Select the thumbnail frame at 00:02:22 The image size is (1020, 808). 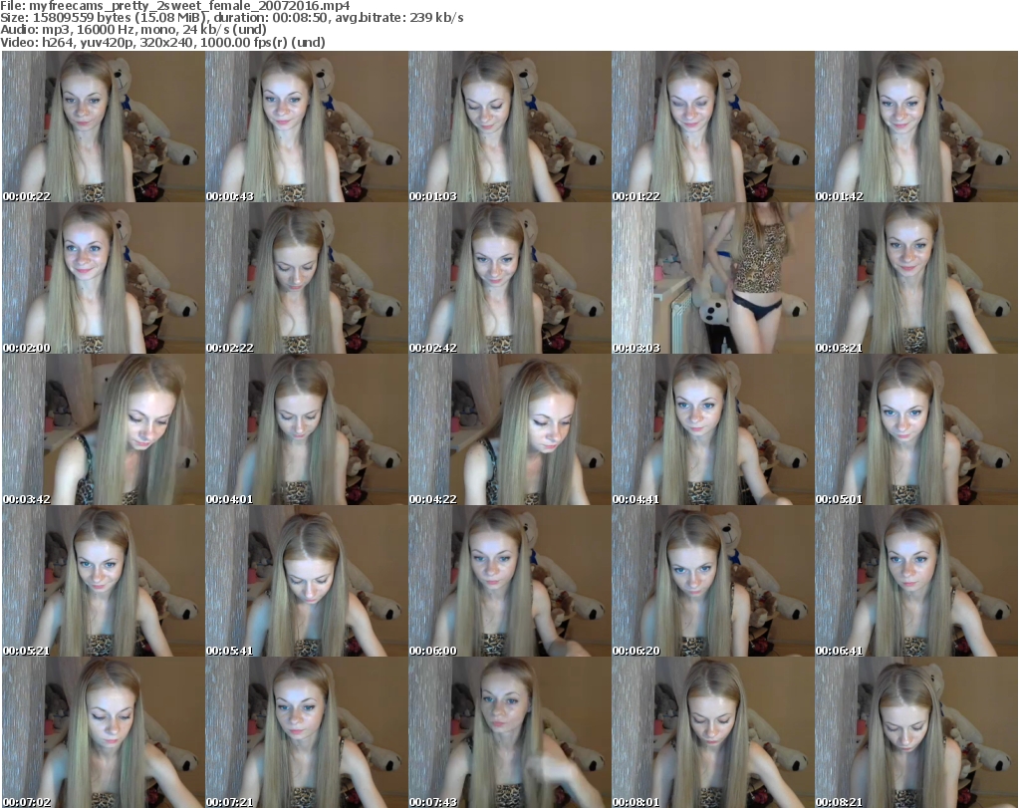[307, 278]
